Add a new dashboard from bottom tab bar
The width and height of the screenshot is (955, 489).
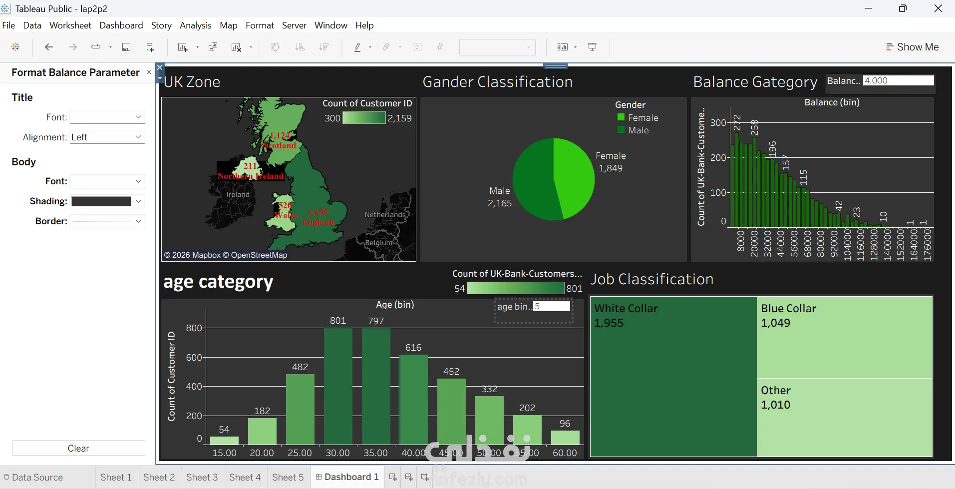coord(409,477)
